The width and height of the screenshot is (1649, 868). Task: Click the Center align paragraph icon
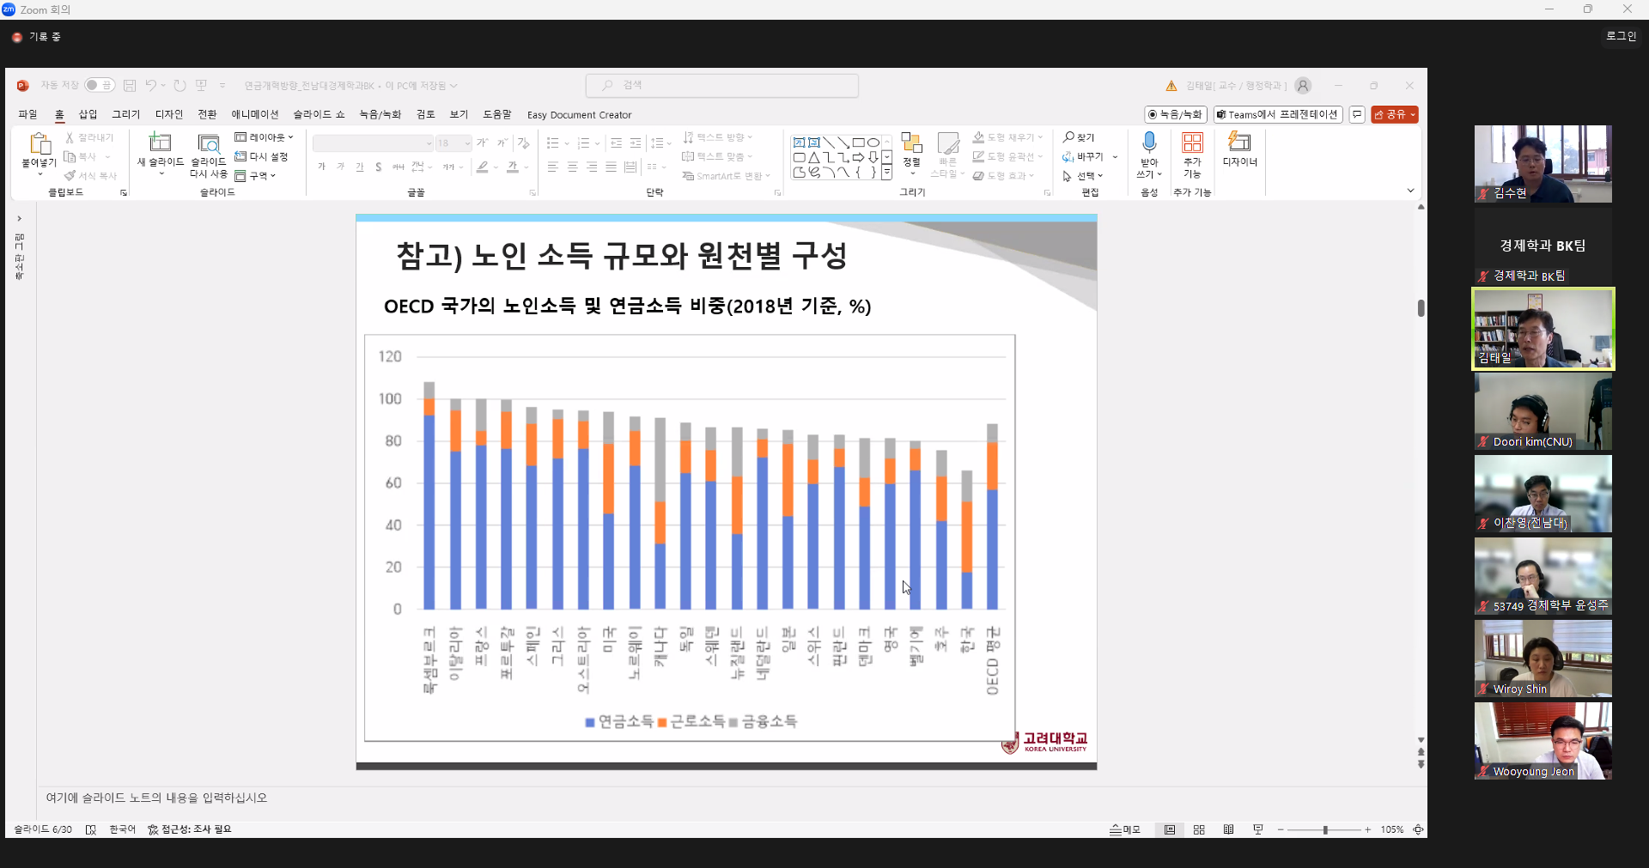tap(572, 167)
